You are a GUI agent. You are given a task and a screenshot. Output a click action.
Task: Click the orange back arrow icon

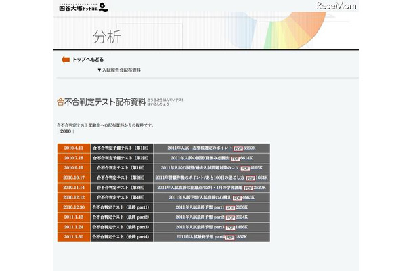[66, 60]
